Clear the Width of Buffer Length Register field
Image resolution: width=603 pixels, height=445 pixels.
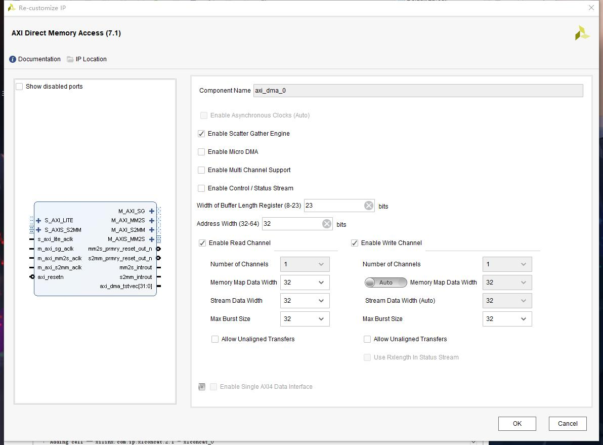pos(368,205)
